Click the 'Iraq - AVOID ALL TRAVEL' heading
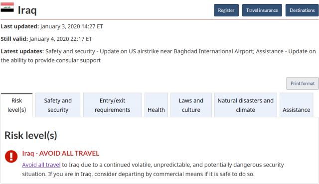Screen dimensions: 319x184 point(61,153)
